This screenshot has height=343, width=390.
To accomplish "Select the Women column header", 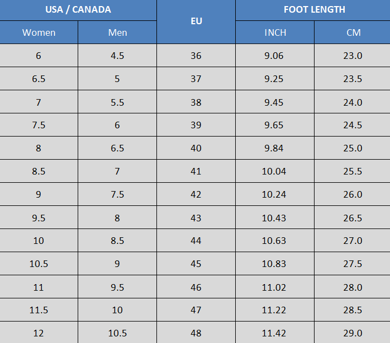I will coord(39,32).
